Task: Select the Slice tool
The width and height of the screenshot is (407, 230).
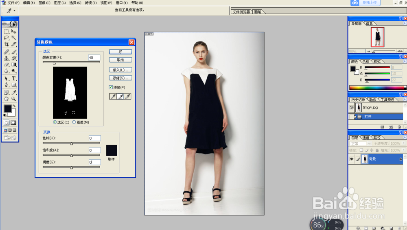Action: 14,44
